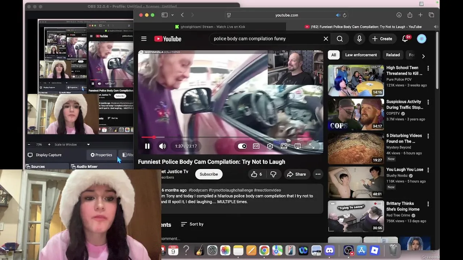Viewport: 463px width, 260px height.
Task: Clear the search text with the X
Action: click(x=326, y=39)
